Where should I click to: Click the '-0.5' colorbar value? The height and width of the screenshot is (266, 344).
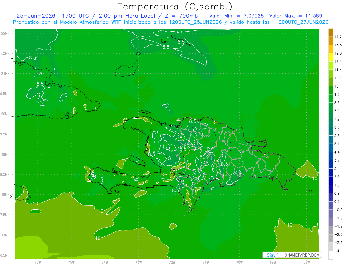(x=338, y=210)
